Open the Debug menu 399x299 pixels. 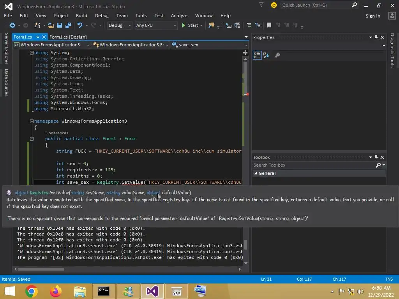point(102,16)
